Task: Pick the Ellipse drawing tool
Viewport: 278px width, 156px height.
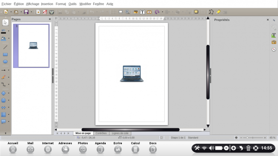Action: click(5, 62)
